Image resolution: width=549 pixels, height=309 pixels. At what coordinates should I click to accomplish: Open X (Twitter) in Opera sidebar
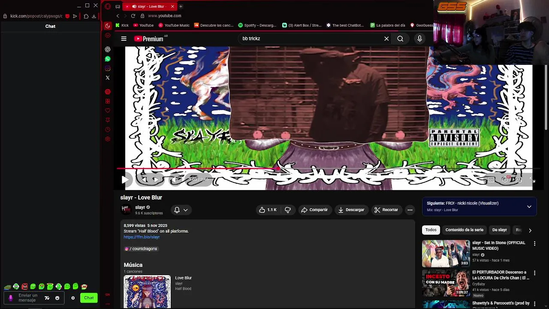tap(108, 78)
